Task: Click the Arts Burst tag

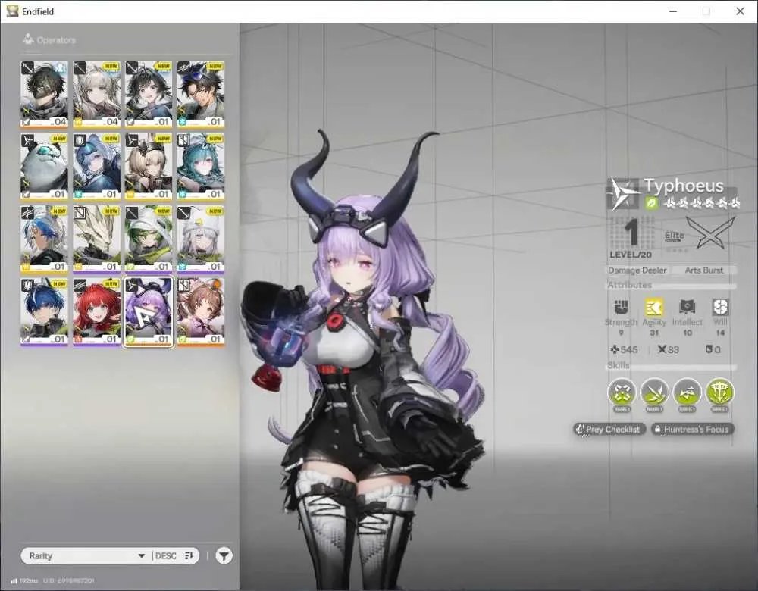Action: 704,270
